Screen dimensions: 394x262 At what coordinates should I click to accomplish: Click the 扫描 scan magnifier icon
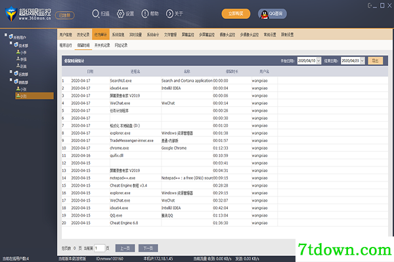[x=95, y=14]
